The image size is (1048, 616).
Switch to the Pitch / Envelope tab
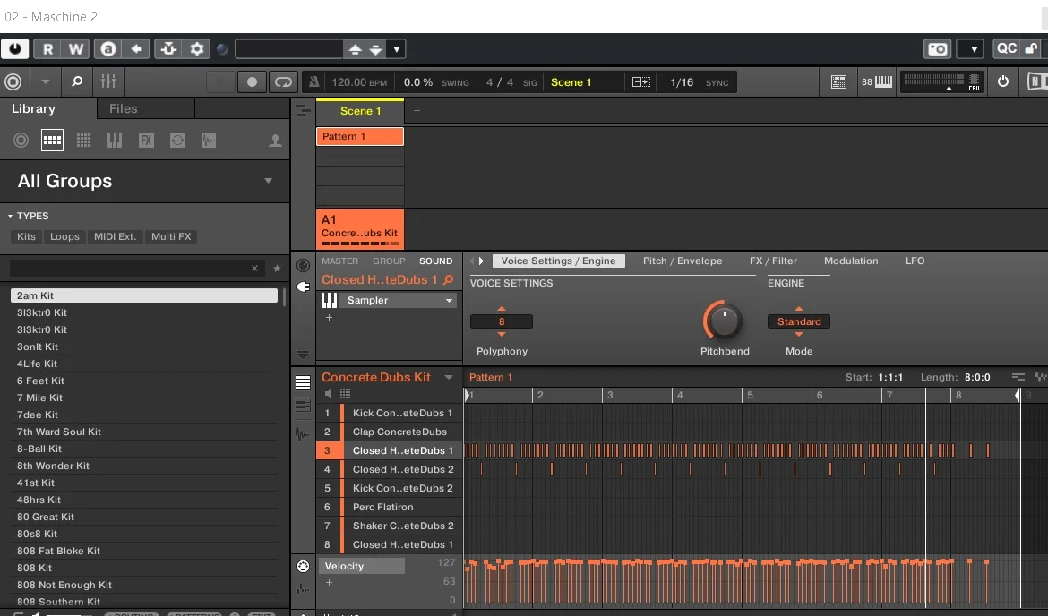683,261
